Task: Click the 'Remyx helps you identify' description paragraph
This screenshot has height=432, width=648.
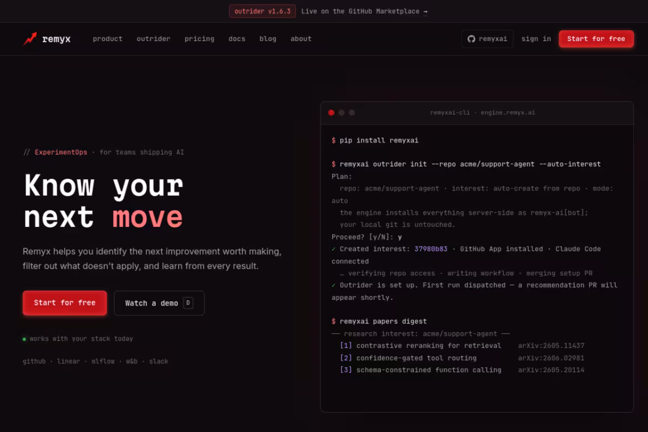Action: 152,259
